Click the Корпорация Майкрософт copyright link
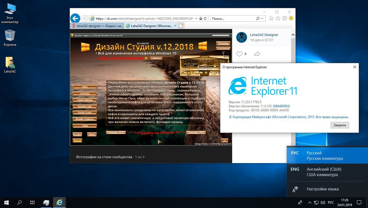This screenshot has width=368, height=208. coord(289,117)
